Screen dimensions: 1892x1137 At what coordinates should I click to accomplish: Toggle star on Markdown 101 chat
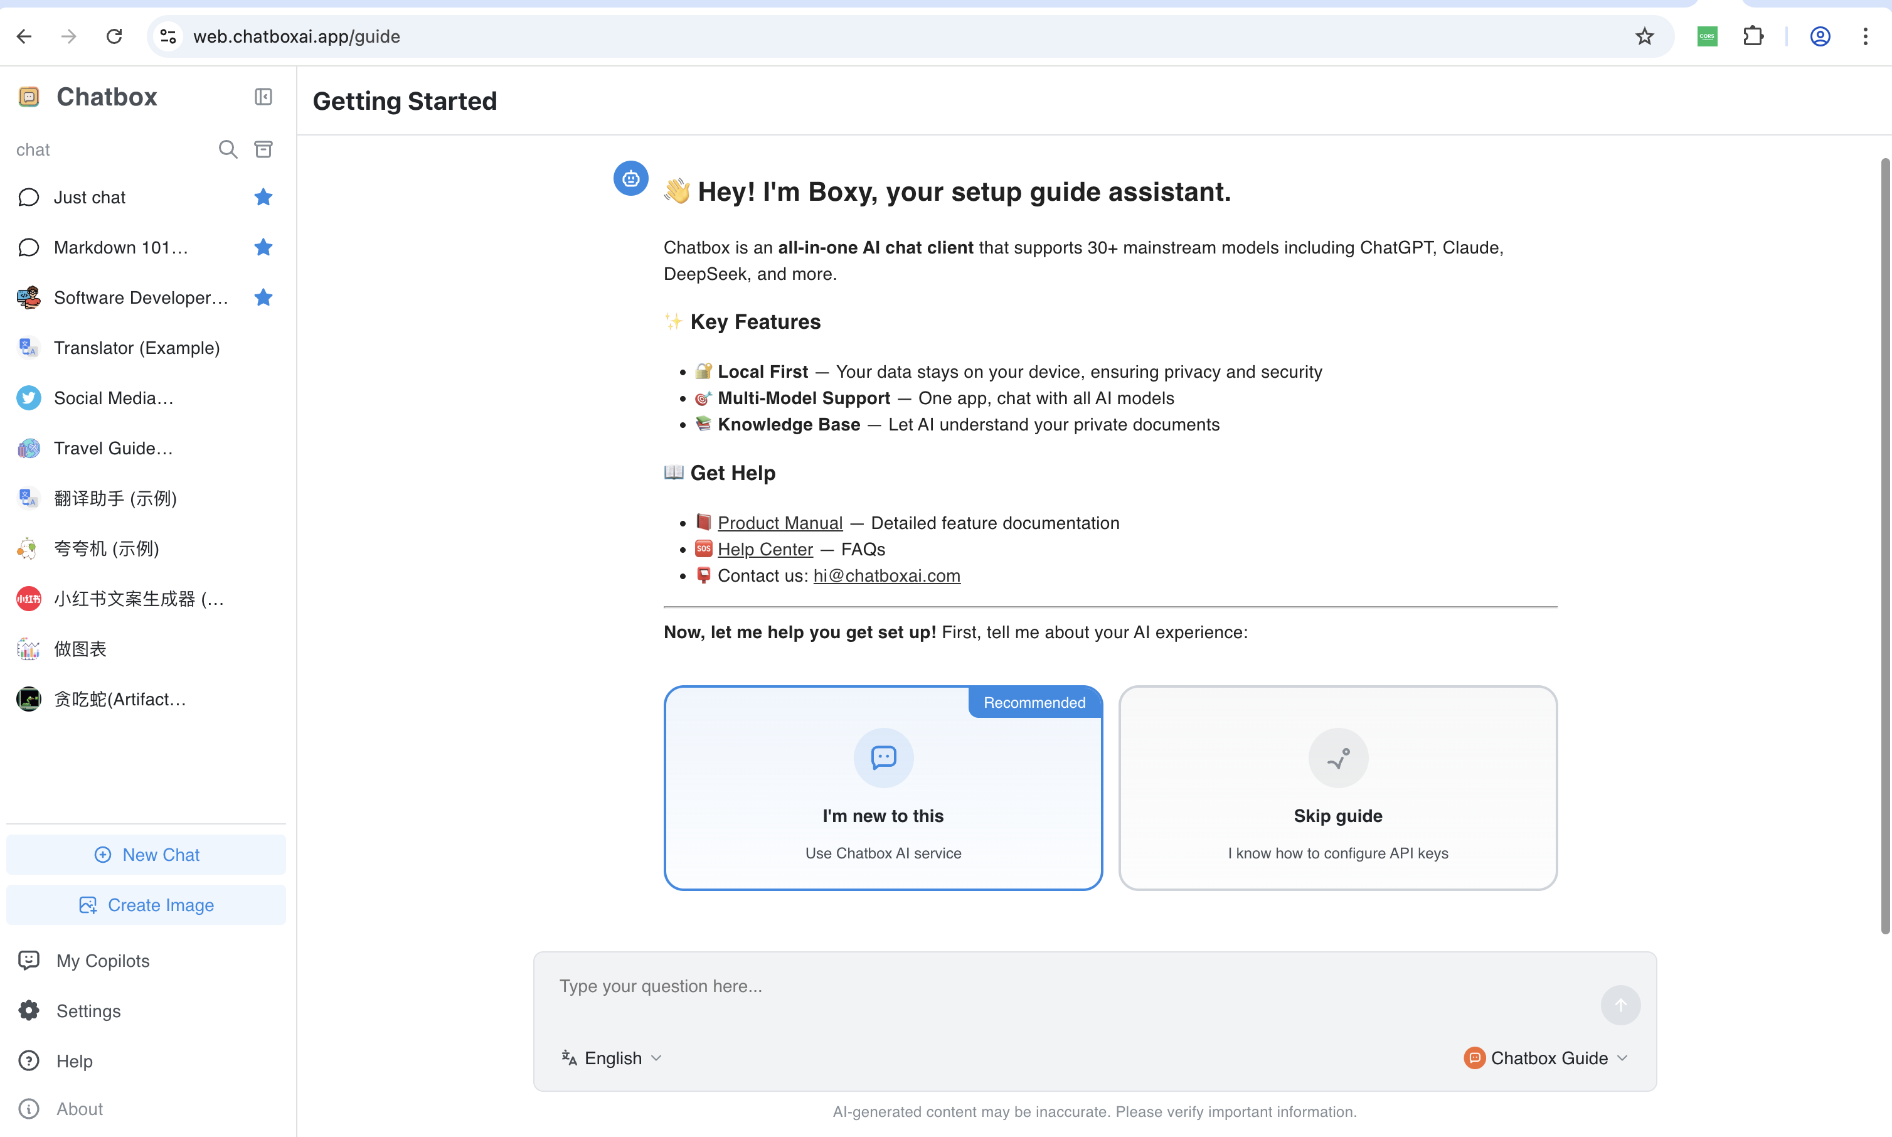click(263, 247)
